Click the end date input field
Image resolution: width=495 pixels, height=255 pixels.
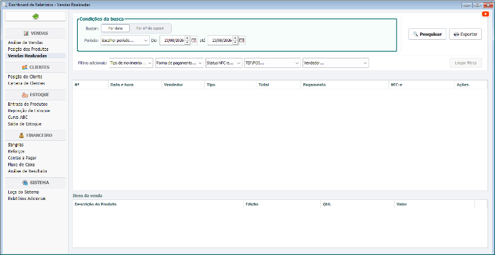click(x=220, y=41)
